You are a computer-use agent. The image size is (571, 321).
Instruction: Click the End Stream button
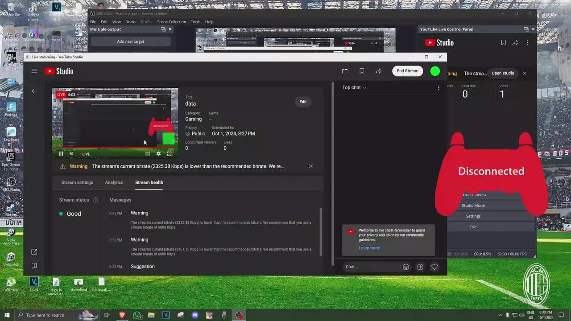[x=408, y=71]
